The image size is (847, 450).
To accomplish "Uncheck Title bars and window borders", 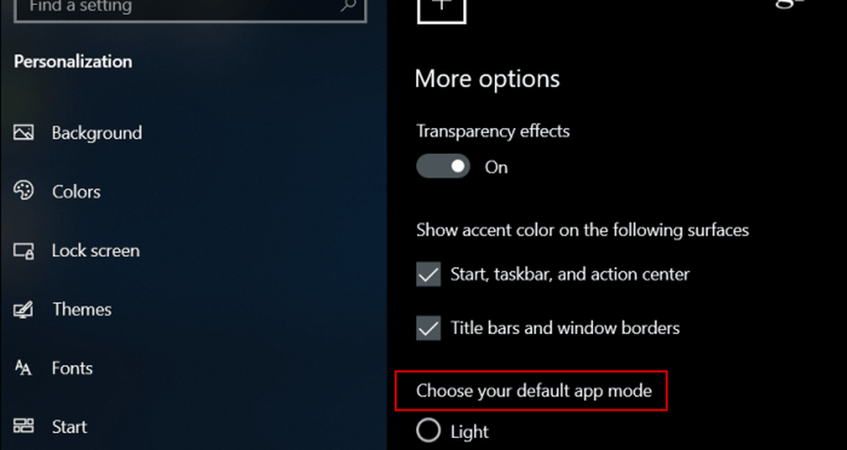I will (429, 328).
